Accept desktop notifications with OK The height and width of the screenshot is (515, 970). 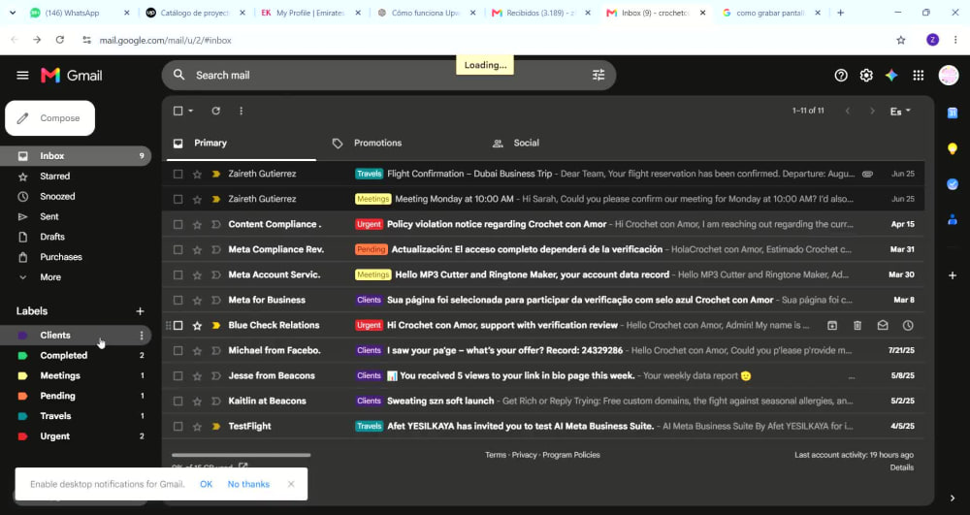206,484
